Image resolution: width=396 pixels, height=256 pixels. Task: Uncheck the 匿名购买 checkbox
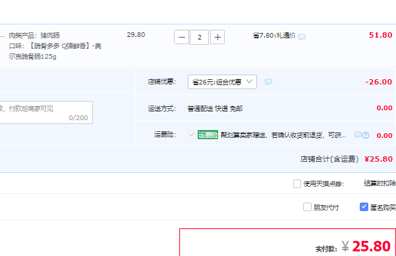pos(364,207)
